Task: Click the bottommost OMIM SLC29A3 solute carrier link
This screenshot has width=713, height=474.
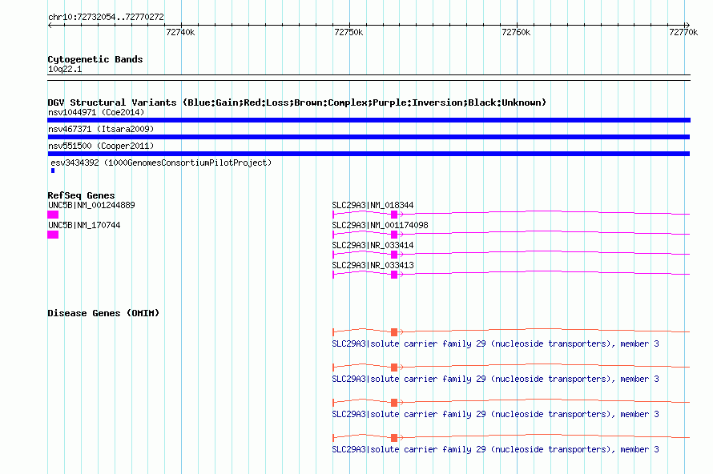Action: [496, 449]
